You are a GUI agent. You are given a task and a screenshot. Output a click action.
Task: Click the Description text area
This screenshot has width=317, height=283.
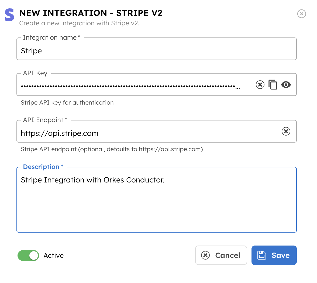(156, 200)
